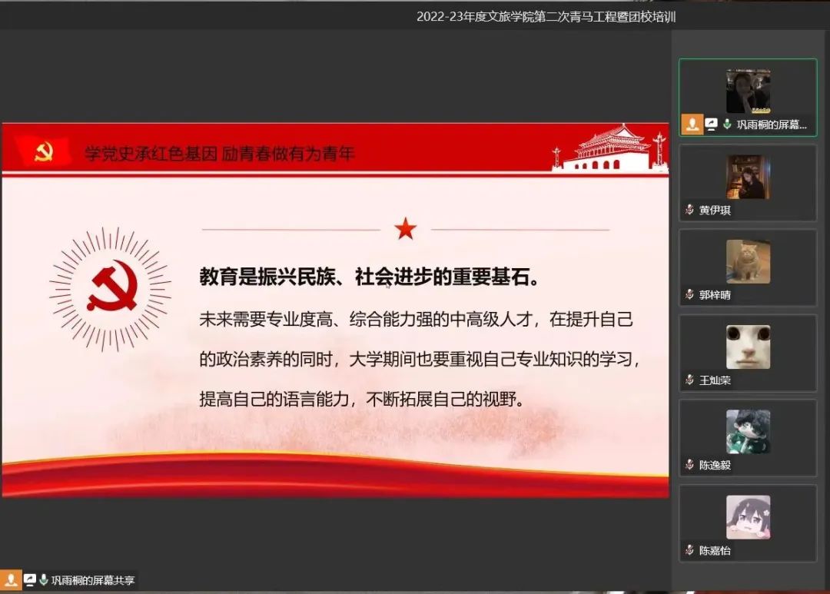Click the participant name 巩雨桐的屏幕... in the tile
The image size is (830, 594).
pos(772,124)
